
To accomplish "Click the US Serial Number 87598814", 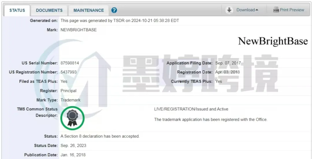I will [70, 63].
